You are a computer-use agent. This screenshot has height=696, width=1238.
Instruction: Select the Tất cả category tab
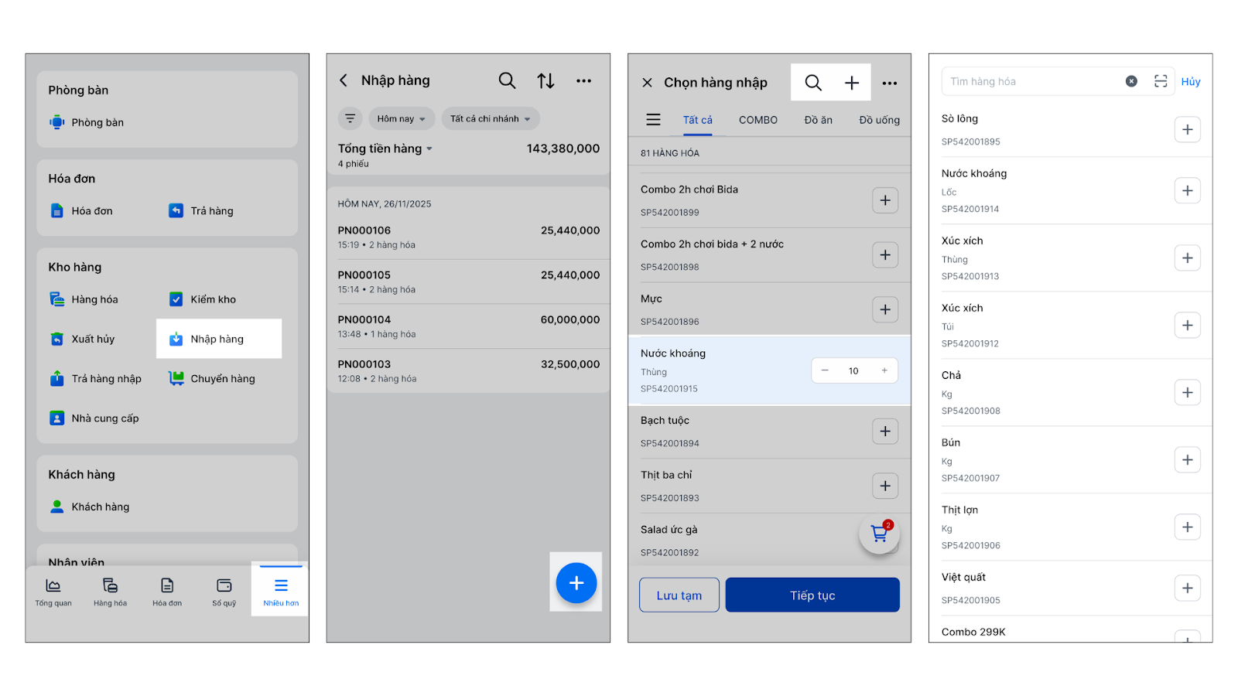(697, 120)
